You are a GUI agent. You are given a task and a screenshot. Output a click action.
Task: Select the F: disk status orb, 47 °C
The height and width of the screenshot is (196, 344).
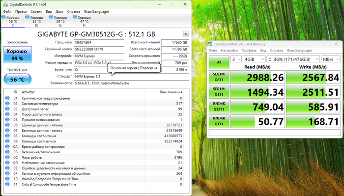pos(75,17)
